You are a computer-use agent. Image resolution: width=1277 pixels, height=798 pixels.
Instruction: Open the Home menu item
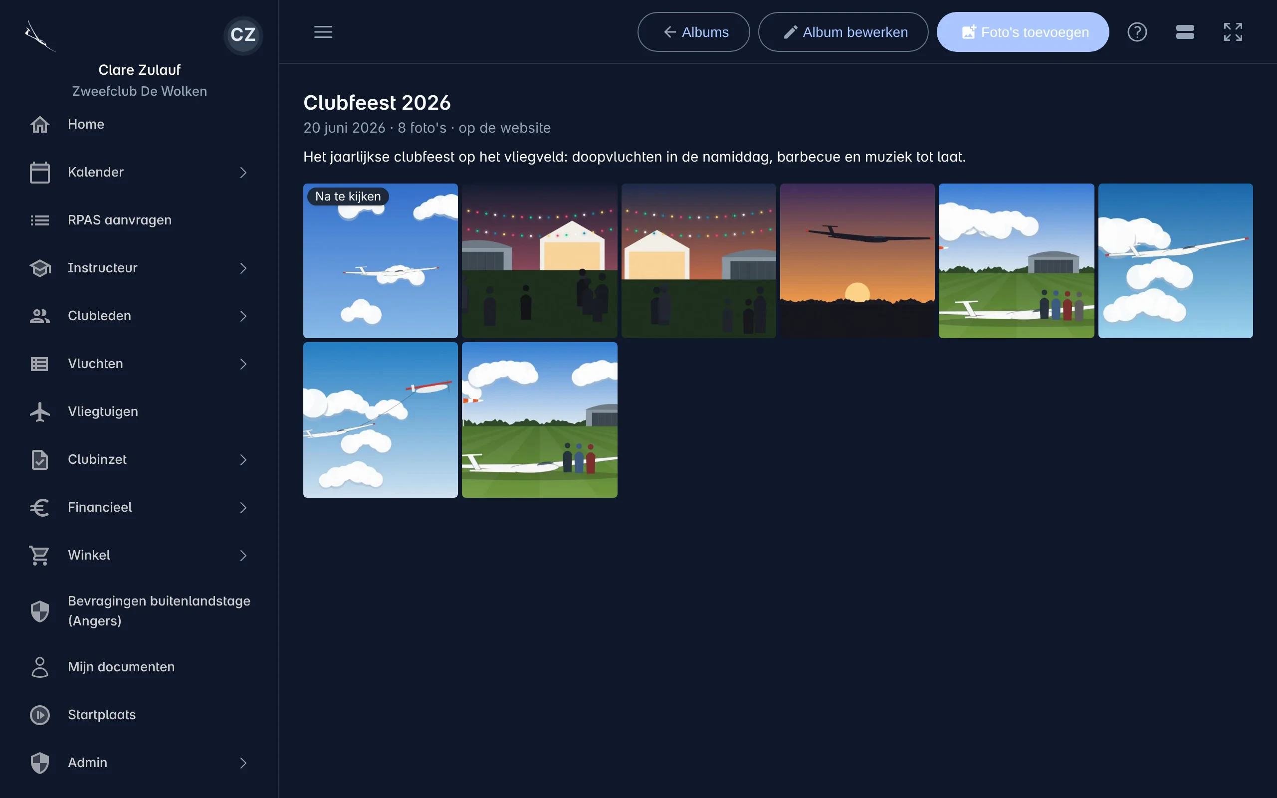point(139,125)
